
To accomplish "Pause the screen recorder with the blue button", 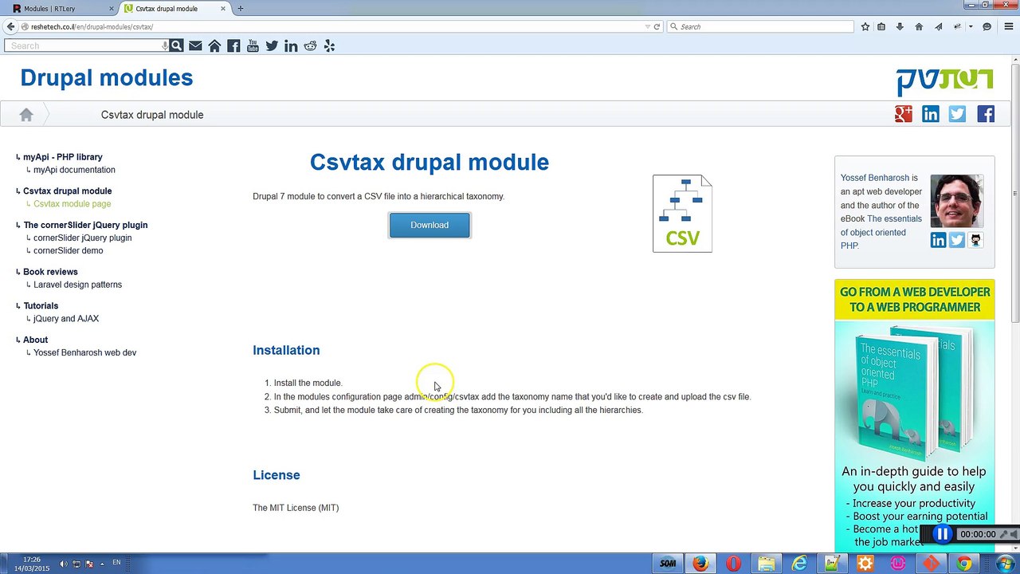I will click(942, 534).
